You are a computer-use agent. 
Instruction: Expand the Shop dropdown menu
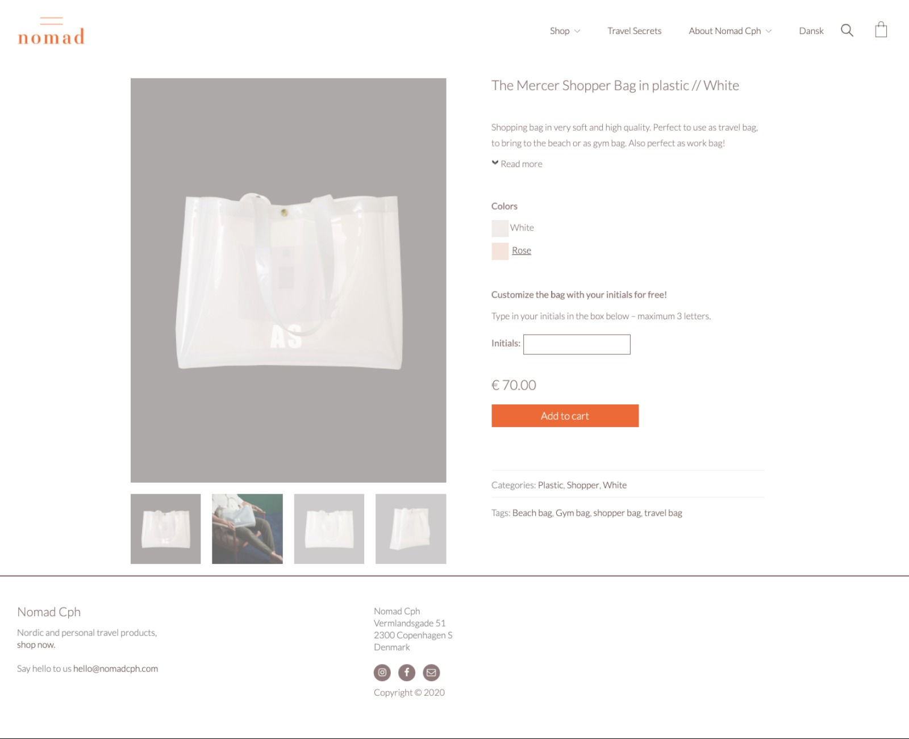pyautogui.click(x=565, y=31)
